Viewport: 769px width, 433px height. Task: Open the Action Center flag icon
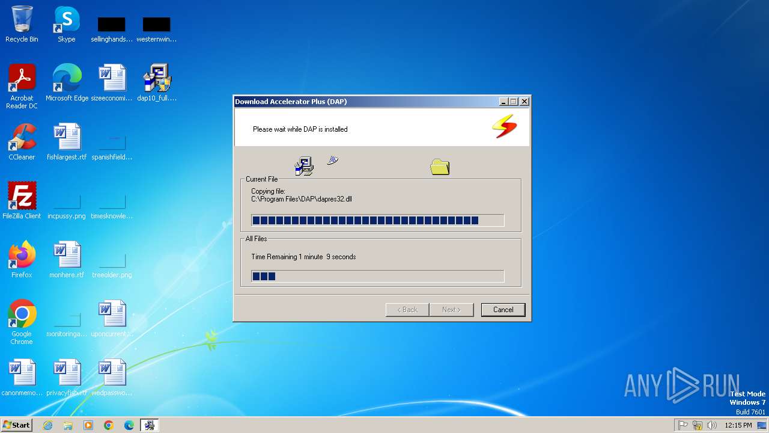pos(683,425)
